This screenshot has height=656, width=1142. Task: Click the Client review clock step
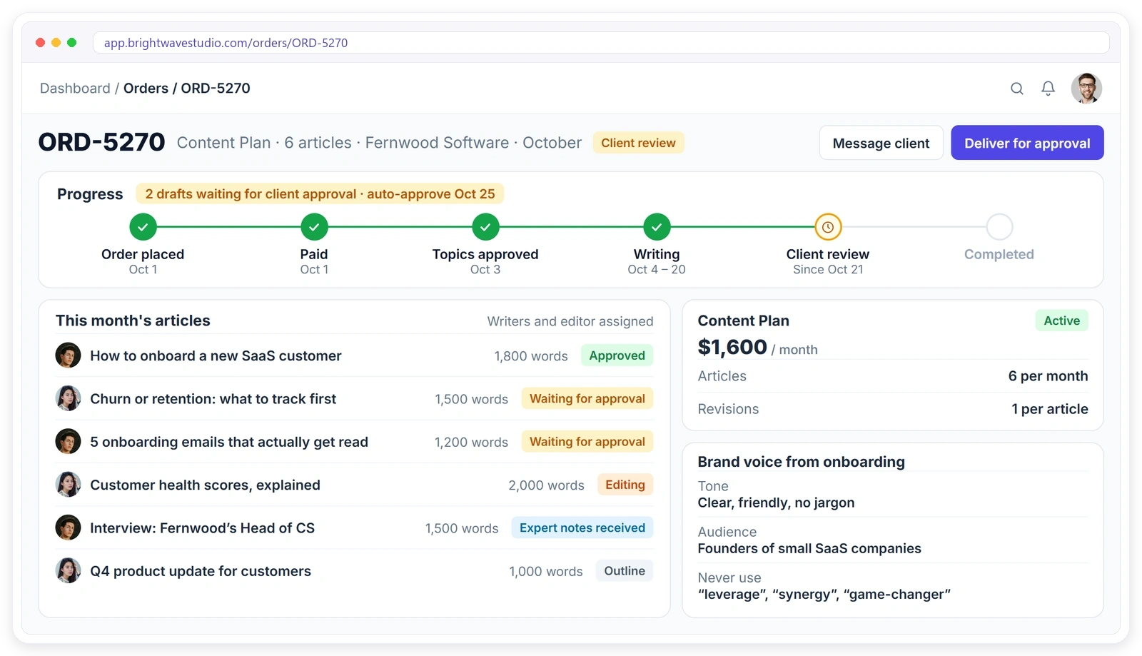point(828,227)
